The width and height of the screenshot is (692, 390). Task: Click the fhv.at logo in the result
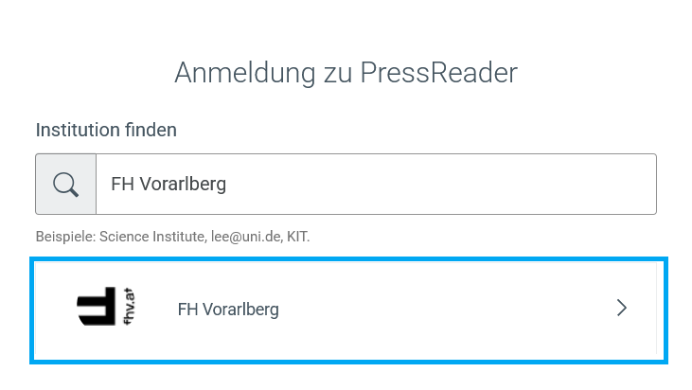[106, 306]
